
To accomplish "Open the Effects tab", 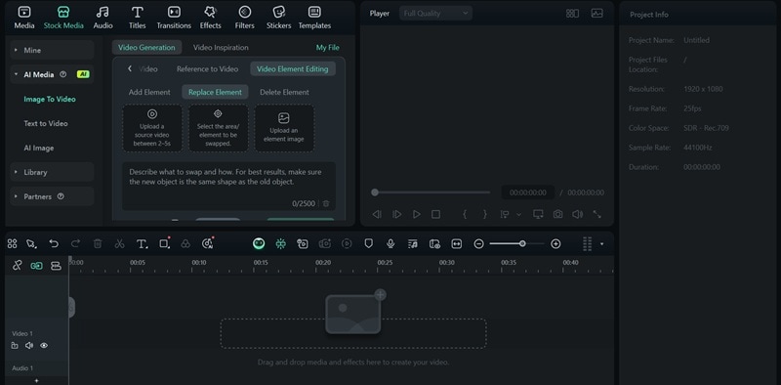I will (x=210, y=18).
